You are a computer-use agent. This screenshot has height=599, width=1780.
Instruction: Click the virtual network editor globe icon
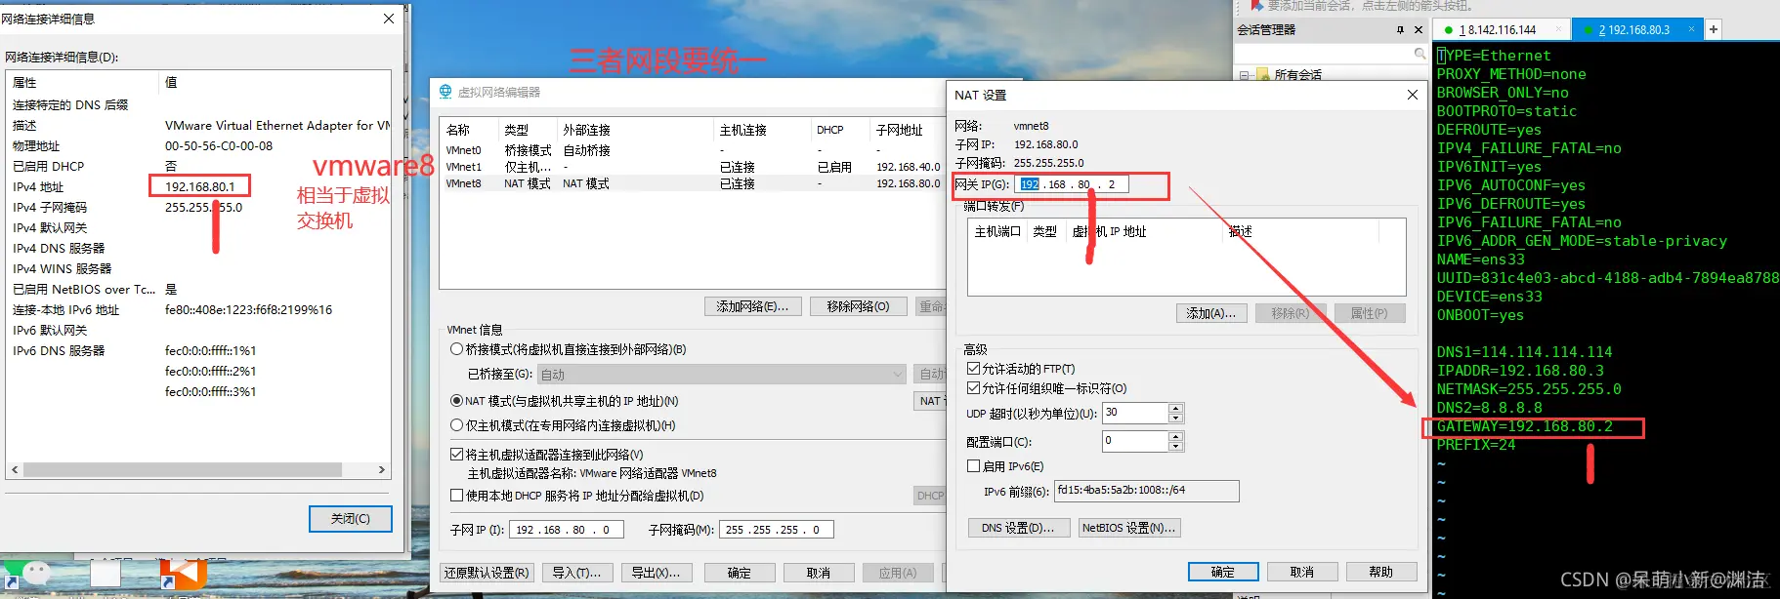coord(445,92)
